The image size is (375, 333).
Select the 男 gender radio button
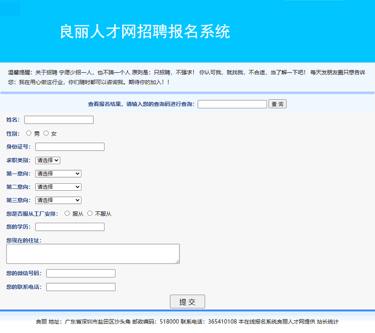coord(29,133)
